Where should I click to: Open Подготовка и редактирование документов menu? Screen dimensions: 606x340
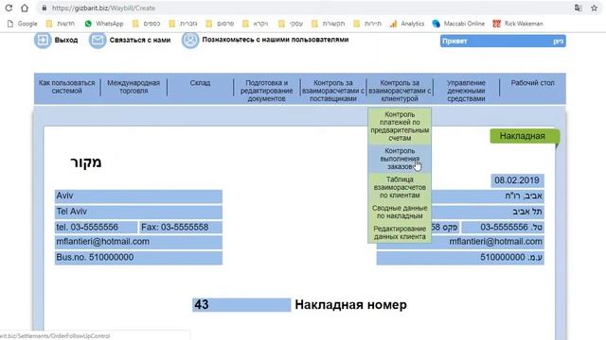tap(267, 91)
